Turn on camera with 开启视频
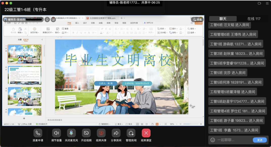 [86, 133]
